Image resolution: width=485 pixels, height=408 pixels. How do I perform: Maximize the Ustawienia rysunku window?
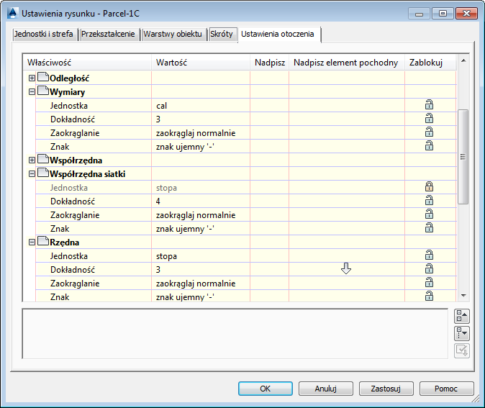click(x=443, y=13)
